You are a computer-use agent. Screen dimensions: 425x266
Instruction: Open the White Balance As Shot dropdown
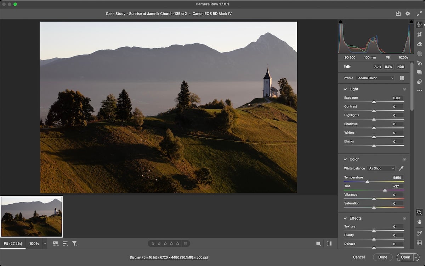pos(381,168)
